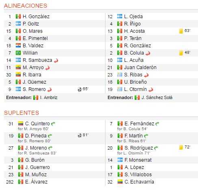
Task: Open coach J. Sánchez Solá's page
Action: click(x=157, y=97)
